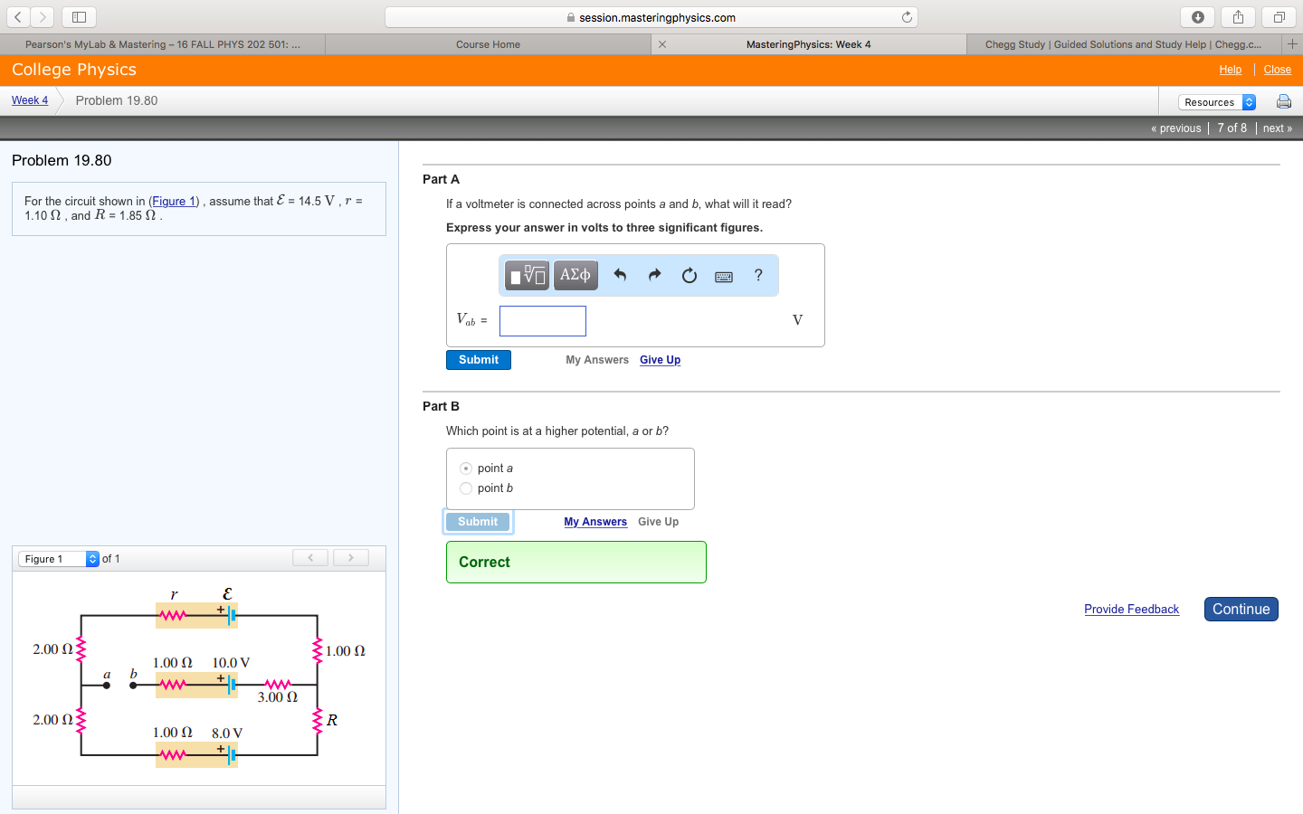Reset the answer box
1303x814 pixels.
(690, 275)
